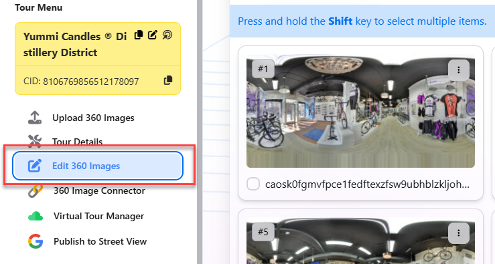Click the Edit 360 Images pencil icon
This screenshot has width=495, height=264.
click(34, 166)
